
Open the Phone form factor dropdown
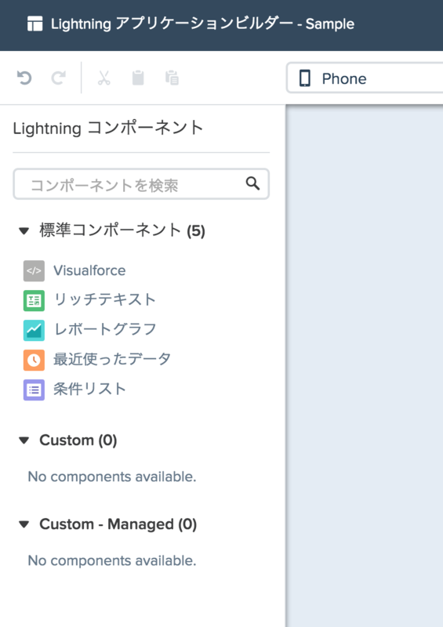click(365, 78)
